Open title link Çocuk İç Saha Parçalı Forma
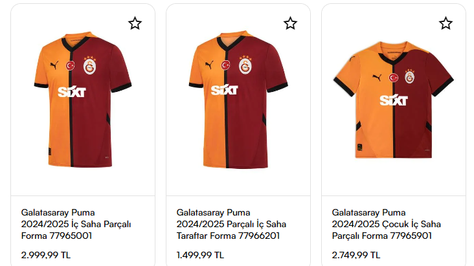This screenshot has height=266, width=474. 387,224
